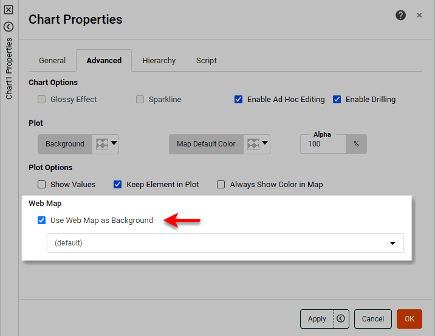The width and height of the screenshot is (435, 336).
Task: Collapse the side panel with left arrow icon
Action: (x=9, y=27)
